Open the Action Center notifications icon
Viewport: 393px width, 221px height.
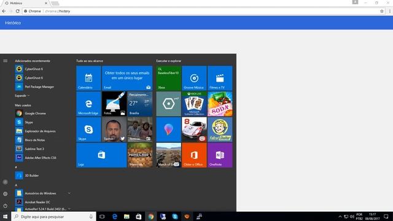[x=386, y=217]
